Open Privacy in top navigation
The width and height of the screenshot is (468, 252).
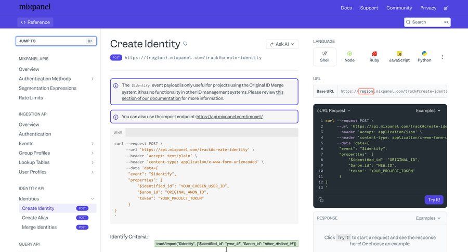pyautogui.click(x=428, y=8)
